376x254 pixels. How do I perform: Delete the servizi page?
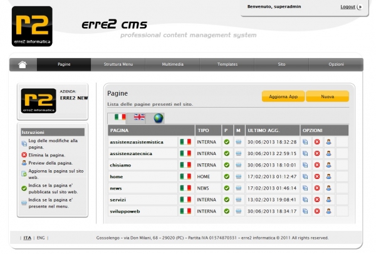tap(317, 200)
